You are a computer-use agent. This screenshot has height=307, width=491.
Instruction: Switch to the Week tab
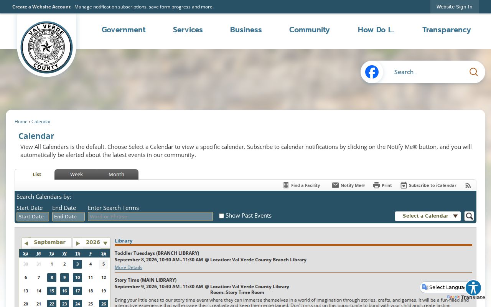tap(76, 174)
